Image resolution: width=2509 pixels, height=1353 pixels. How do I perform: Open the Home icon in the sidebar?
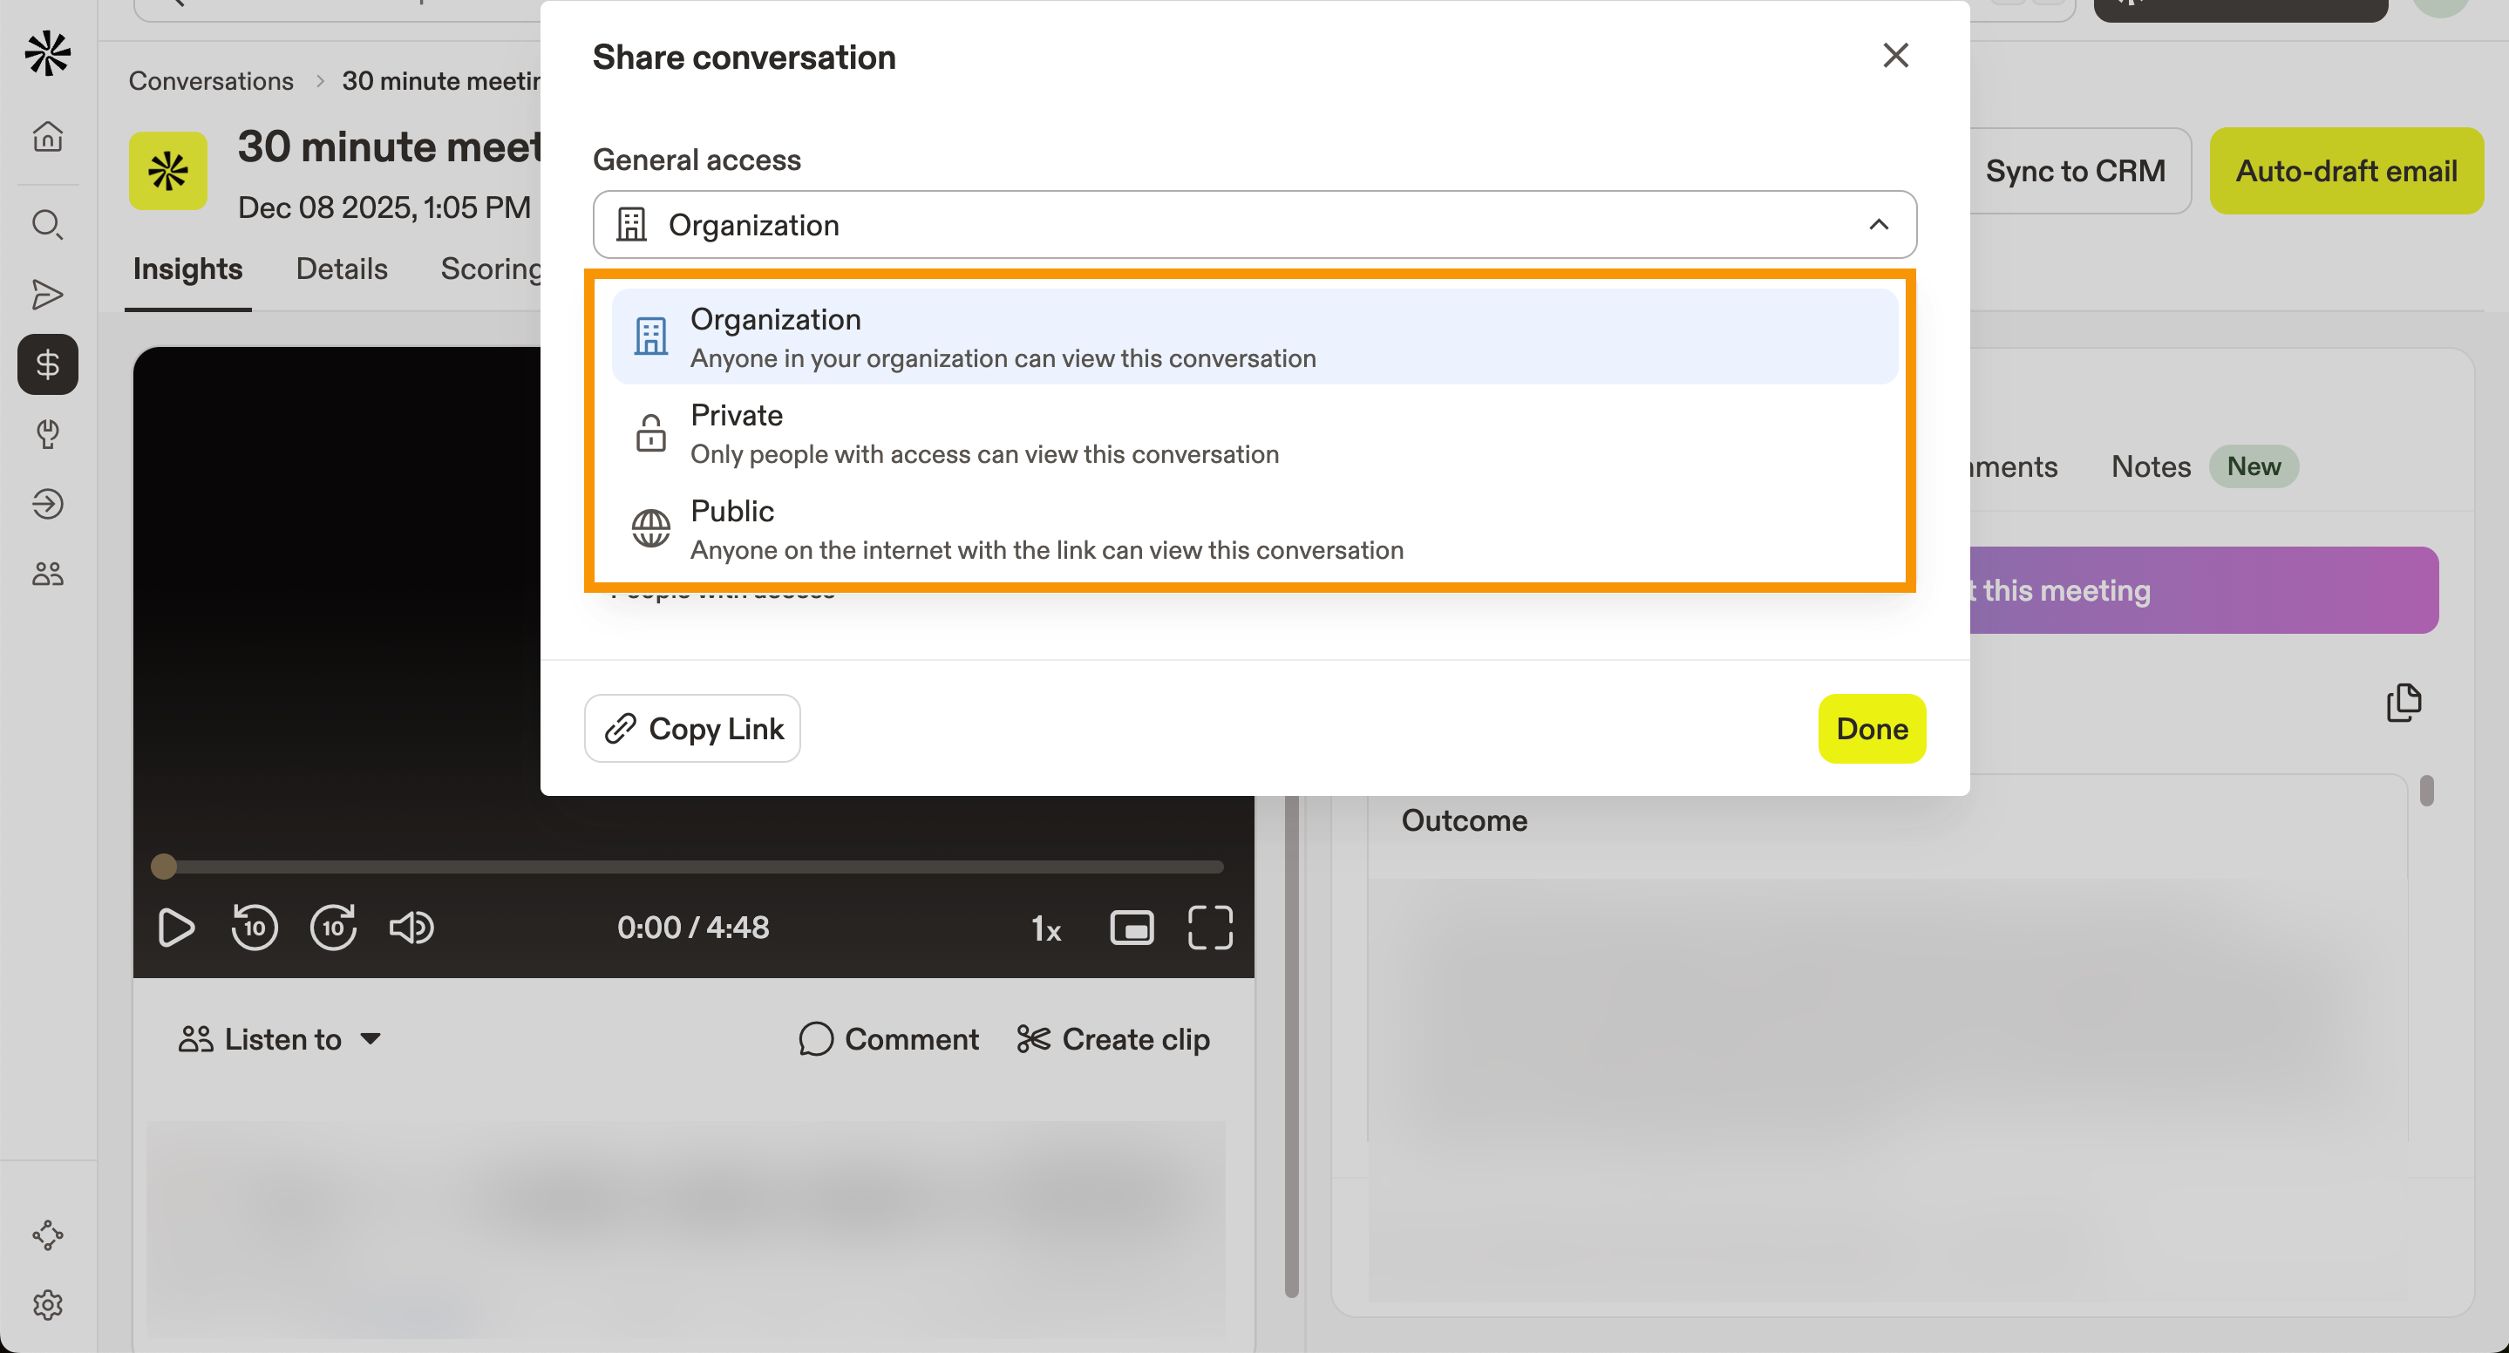[x=48, y=136]
